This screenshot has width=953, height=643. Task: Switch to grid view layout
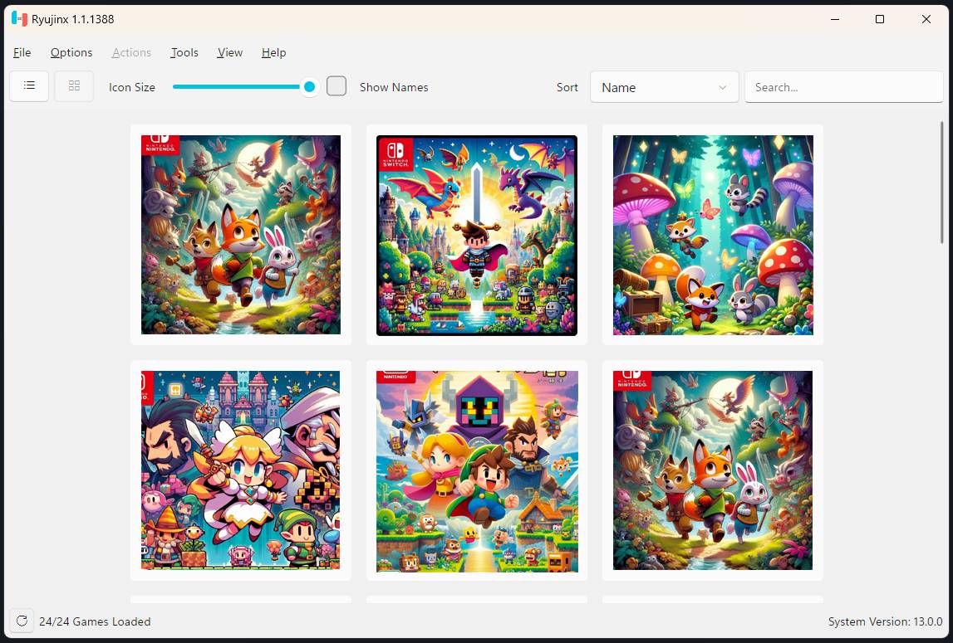tap(74, 85)
